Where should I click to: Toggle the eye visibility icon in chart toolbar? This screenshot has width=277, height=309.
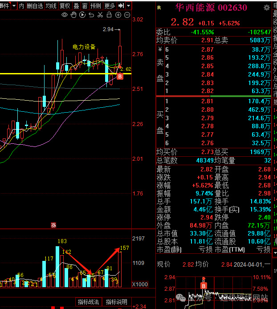tap(65, 15)
